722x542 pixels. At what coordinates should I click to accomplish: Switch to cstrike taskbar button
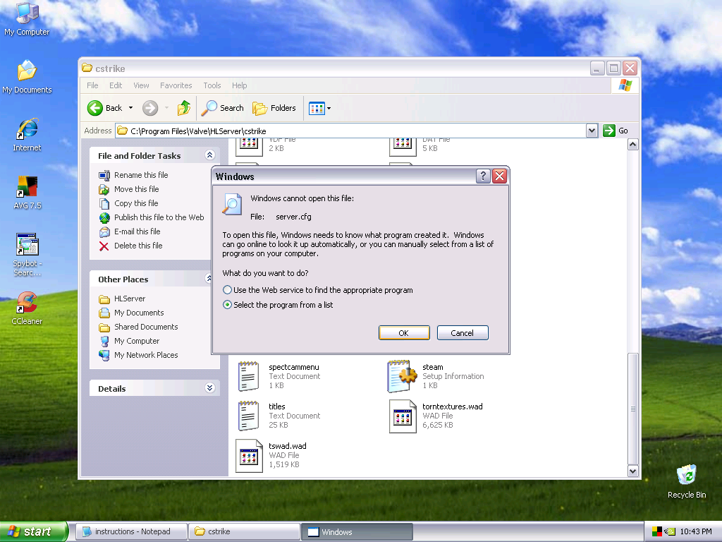click(245, 531)
